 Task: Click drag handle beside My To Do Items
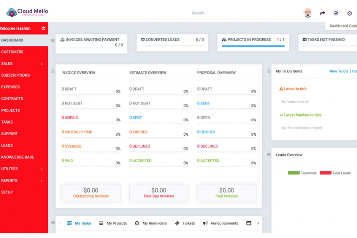(x=268, y=71)
